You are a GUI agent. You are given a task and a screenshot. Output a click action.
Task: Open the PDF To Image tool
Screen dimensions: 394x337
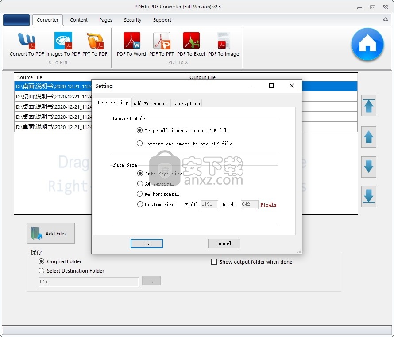click(x=224, y=45)
